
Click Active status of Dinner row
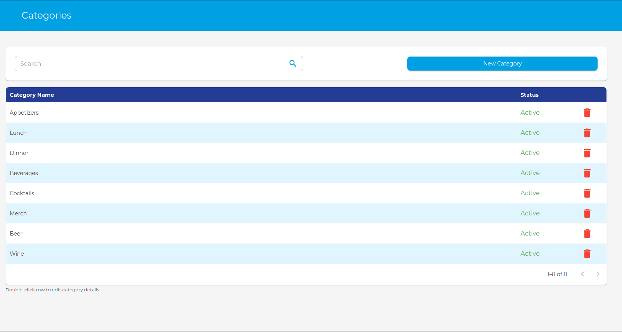coord(530,153)
